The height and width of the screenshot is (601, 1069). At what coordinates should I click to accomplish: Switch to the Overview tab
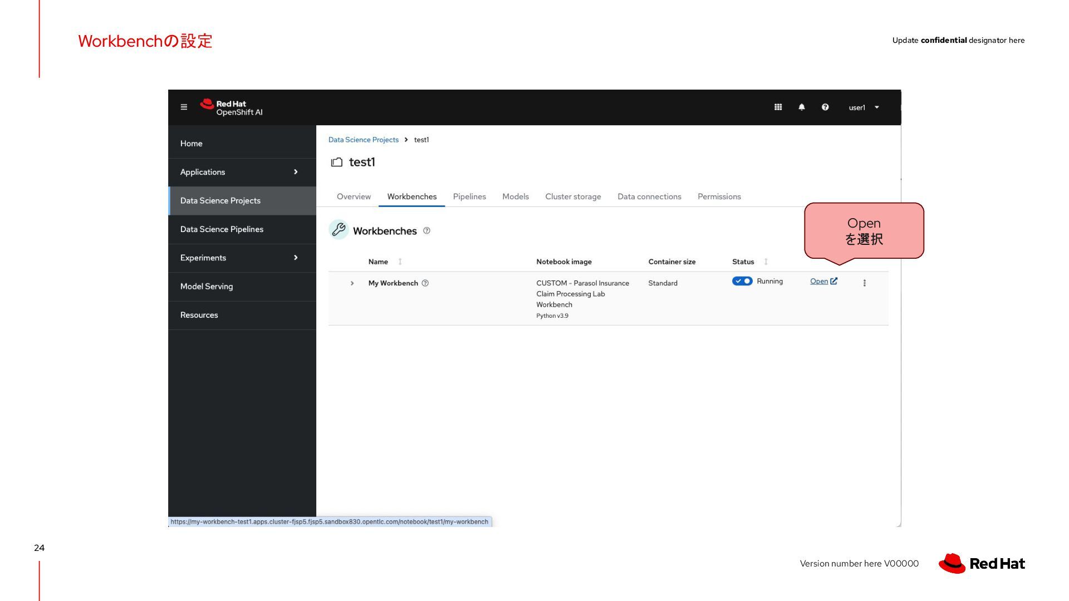click(354, 196)
